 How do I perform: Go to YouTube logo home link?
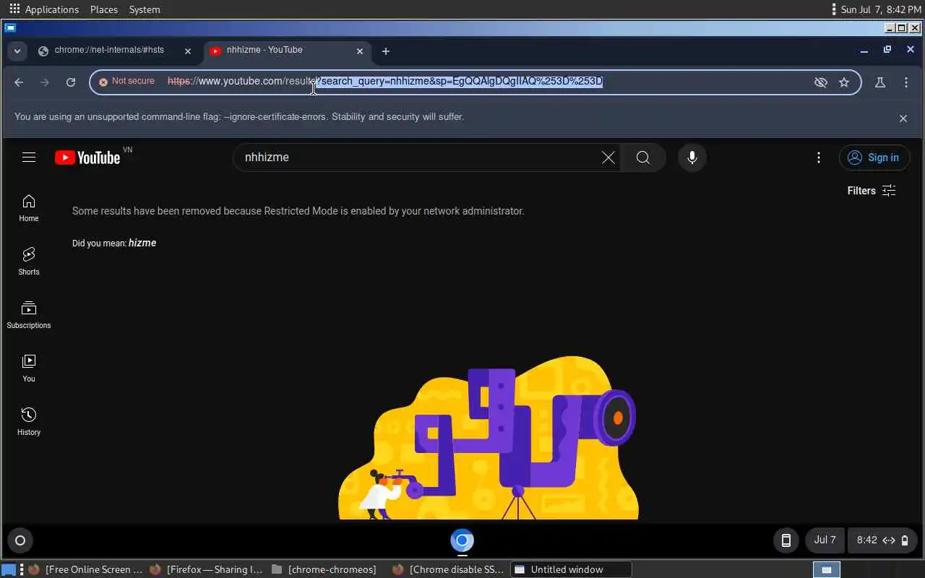click(x=87, y=158)
